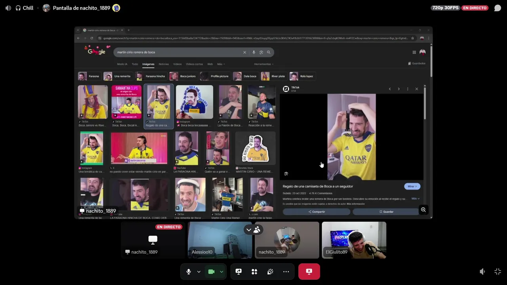Open the activities icon in call bar
Screen dimensions: 507x285
(x=254, y=272)
